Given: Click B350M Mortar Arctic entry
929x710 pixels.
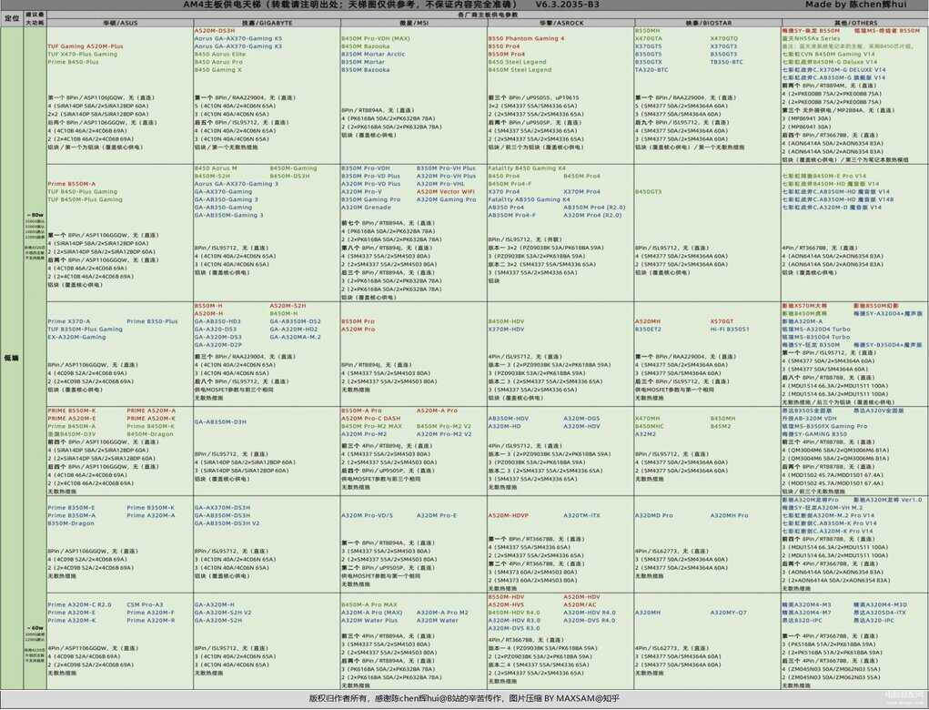Looking at the screenshot, I should click(373, 54).
